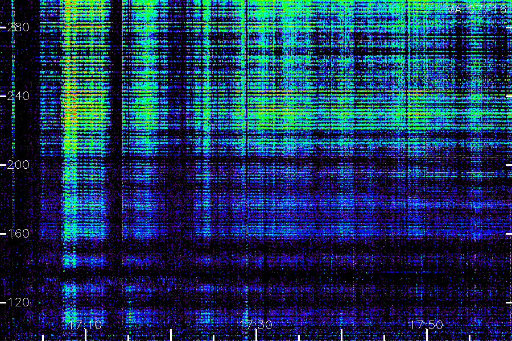Click the 160 frequency axis label

click(18, 234)
